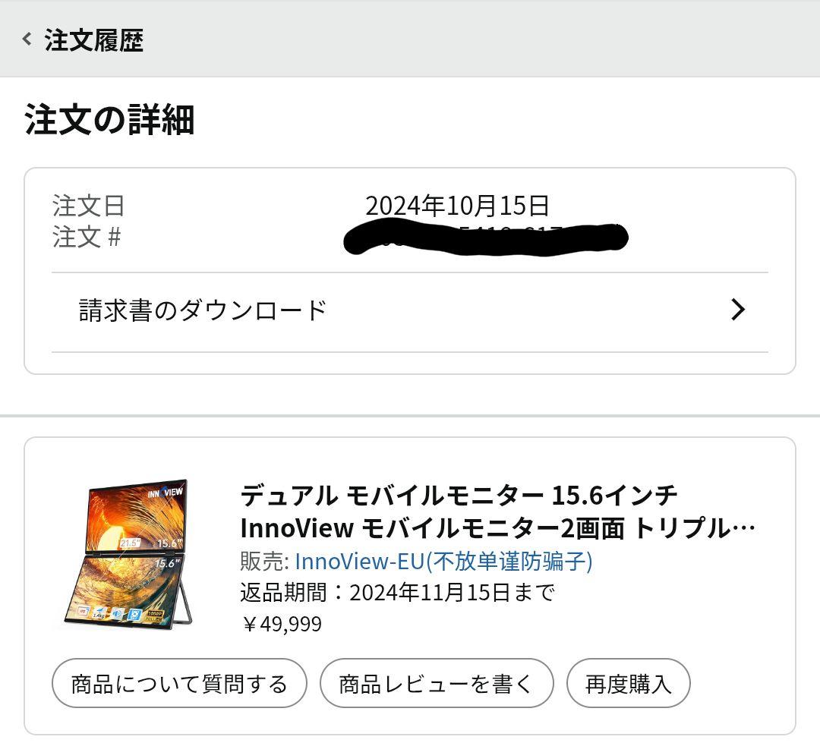Viewport: 820px width, 743px height.
Task: Click 商品レビューを書く to write a review
Action: click(x=437, y=683)
